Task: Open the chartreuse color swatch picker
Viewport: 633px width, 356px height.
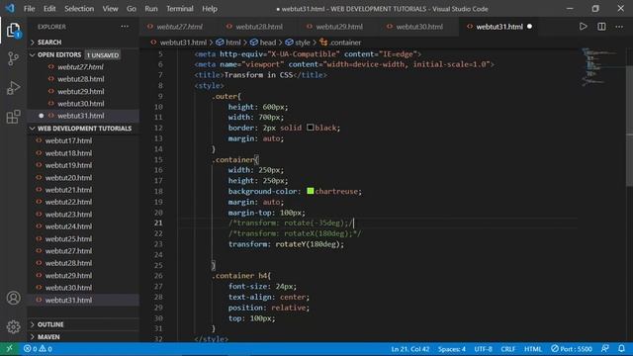Action: [310, 191]
